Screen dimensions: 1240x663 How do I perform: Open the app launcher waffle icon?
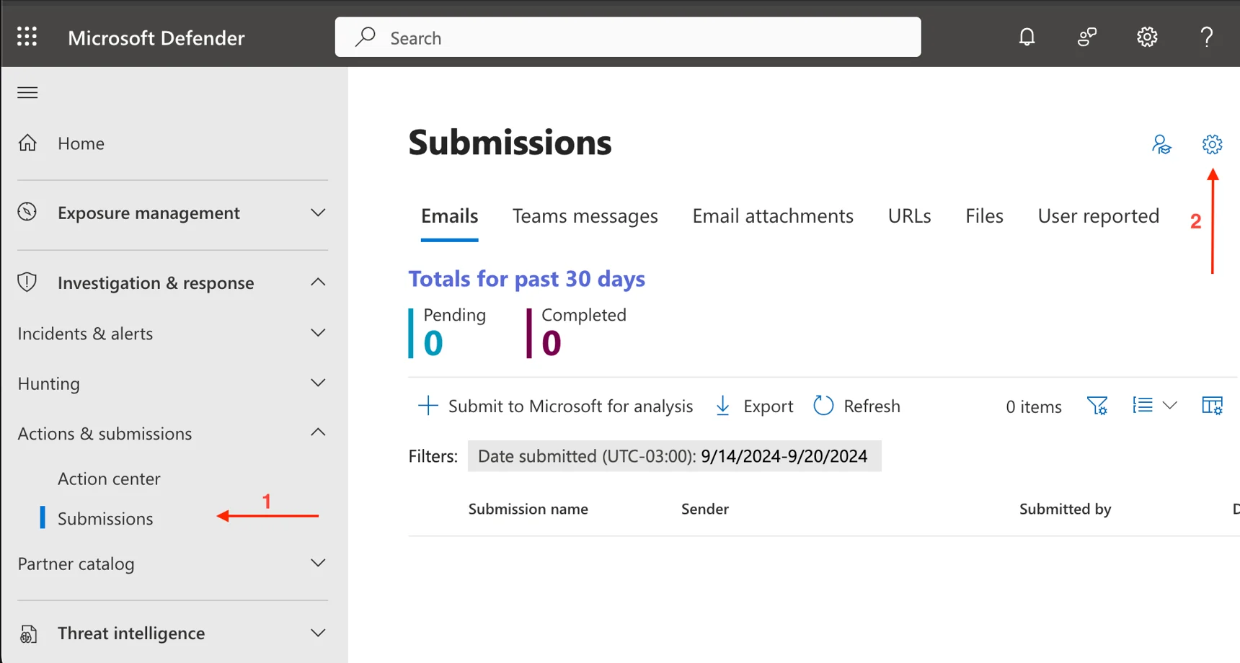point(27,37)
